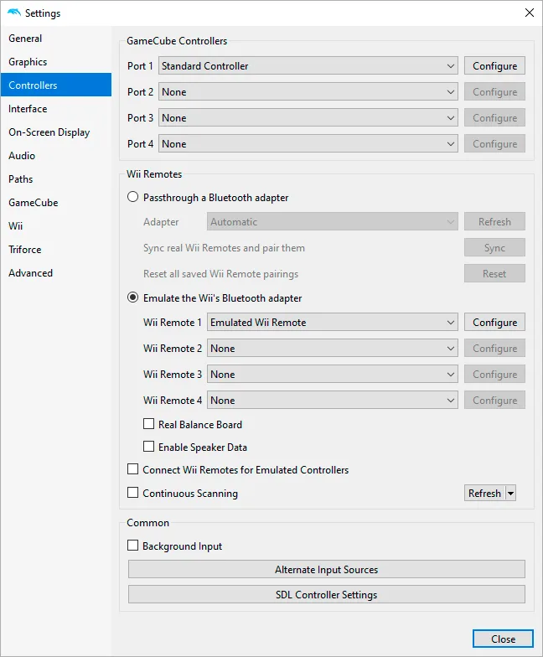Open the Refresh button's dropdown arrow
This screenshot has width=543, height=657.
(511, 493)
